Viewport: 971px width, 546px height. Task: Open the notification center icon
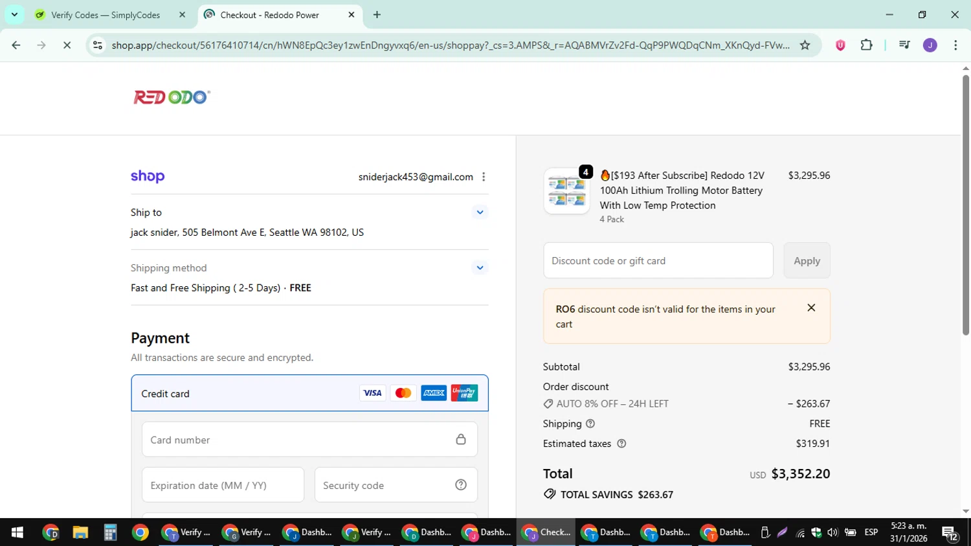tap(950, 533)
